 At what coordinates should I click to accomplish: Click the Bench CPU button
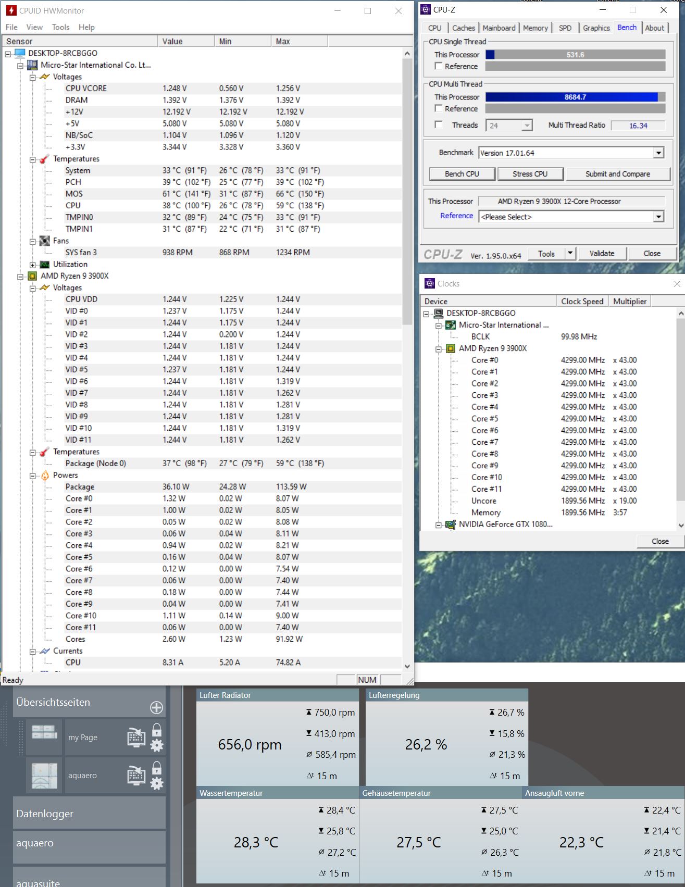tap(462, 174)
